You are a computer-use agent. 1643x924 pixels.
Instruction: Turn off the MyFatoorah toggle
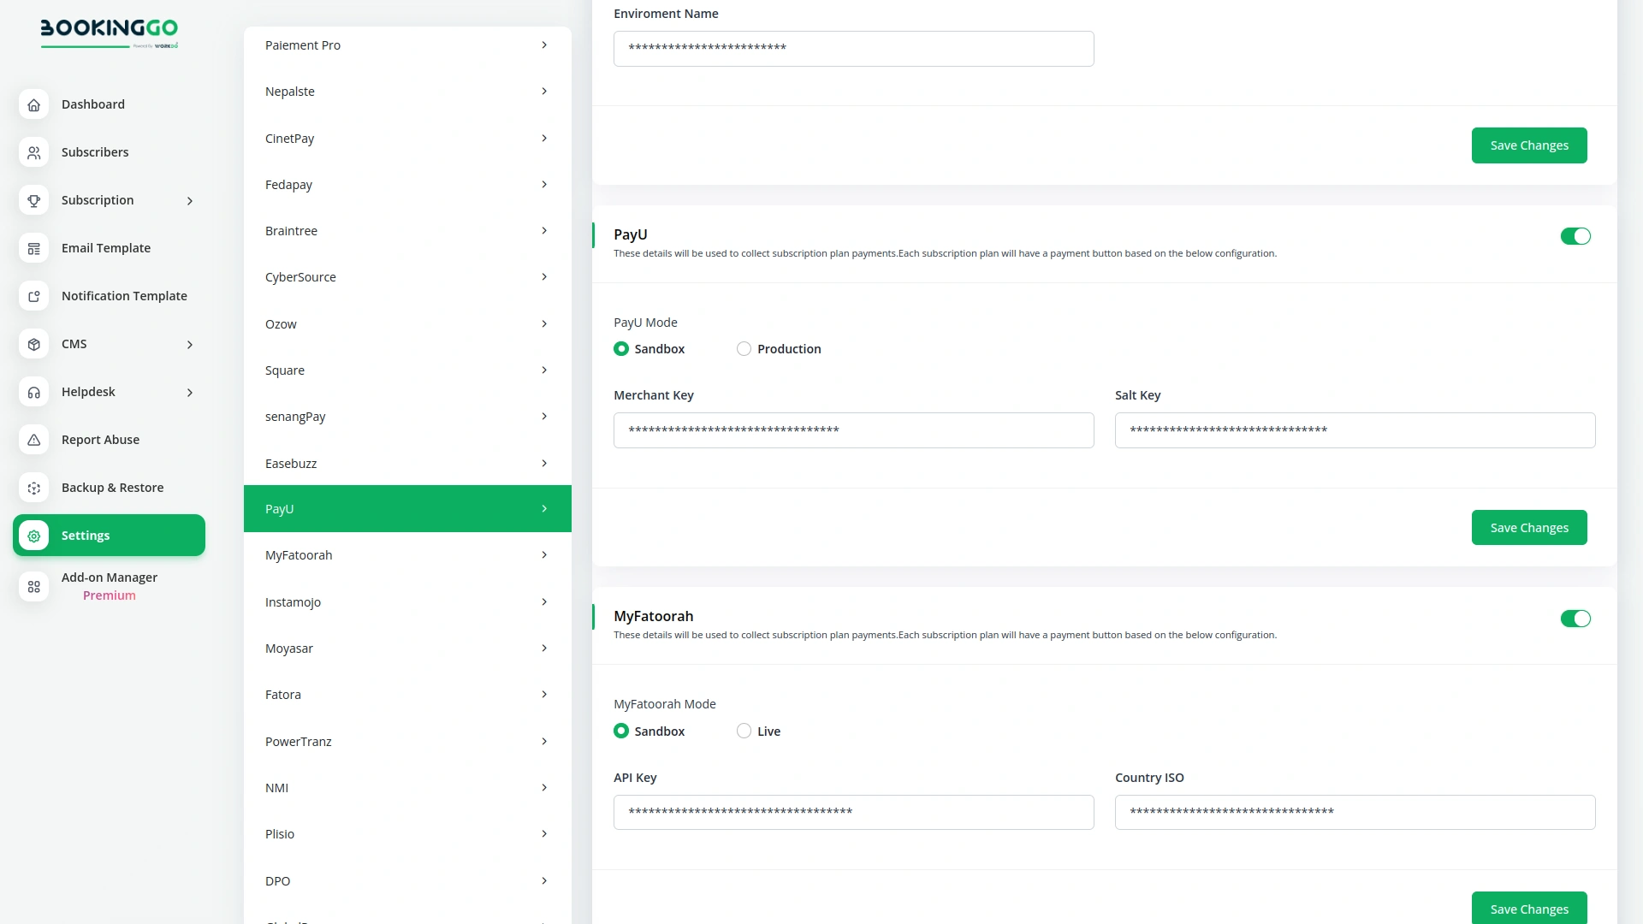click(1575, 618)
